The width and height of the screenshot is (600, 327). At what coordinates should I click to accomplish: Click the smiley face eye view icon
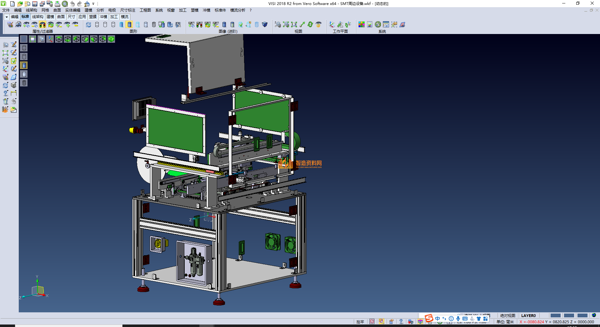(x=318, y=25)
